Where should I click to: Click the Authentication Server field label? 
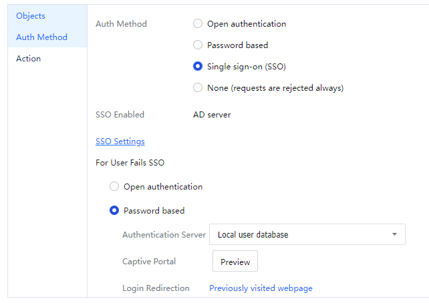click(x=163, y=235)
